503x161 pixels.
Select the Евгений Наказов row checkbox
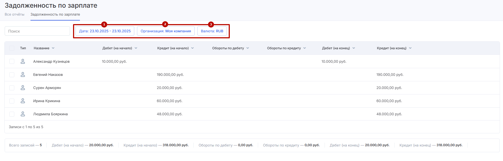click(12, 74)
